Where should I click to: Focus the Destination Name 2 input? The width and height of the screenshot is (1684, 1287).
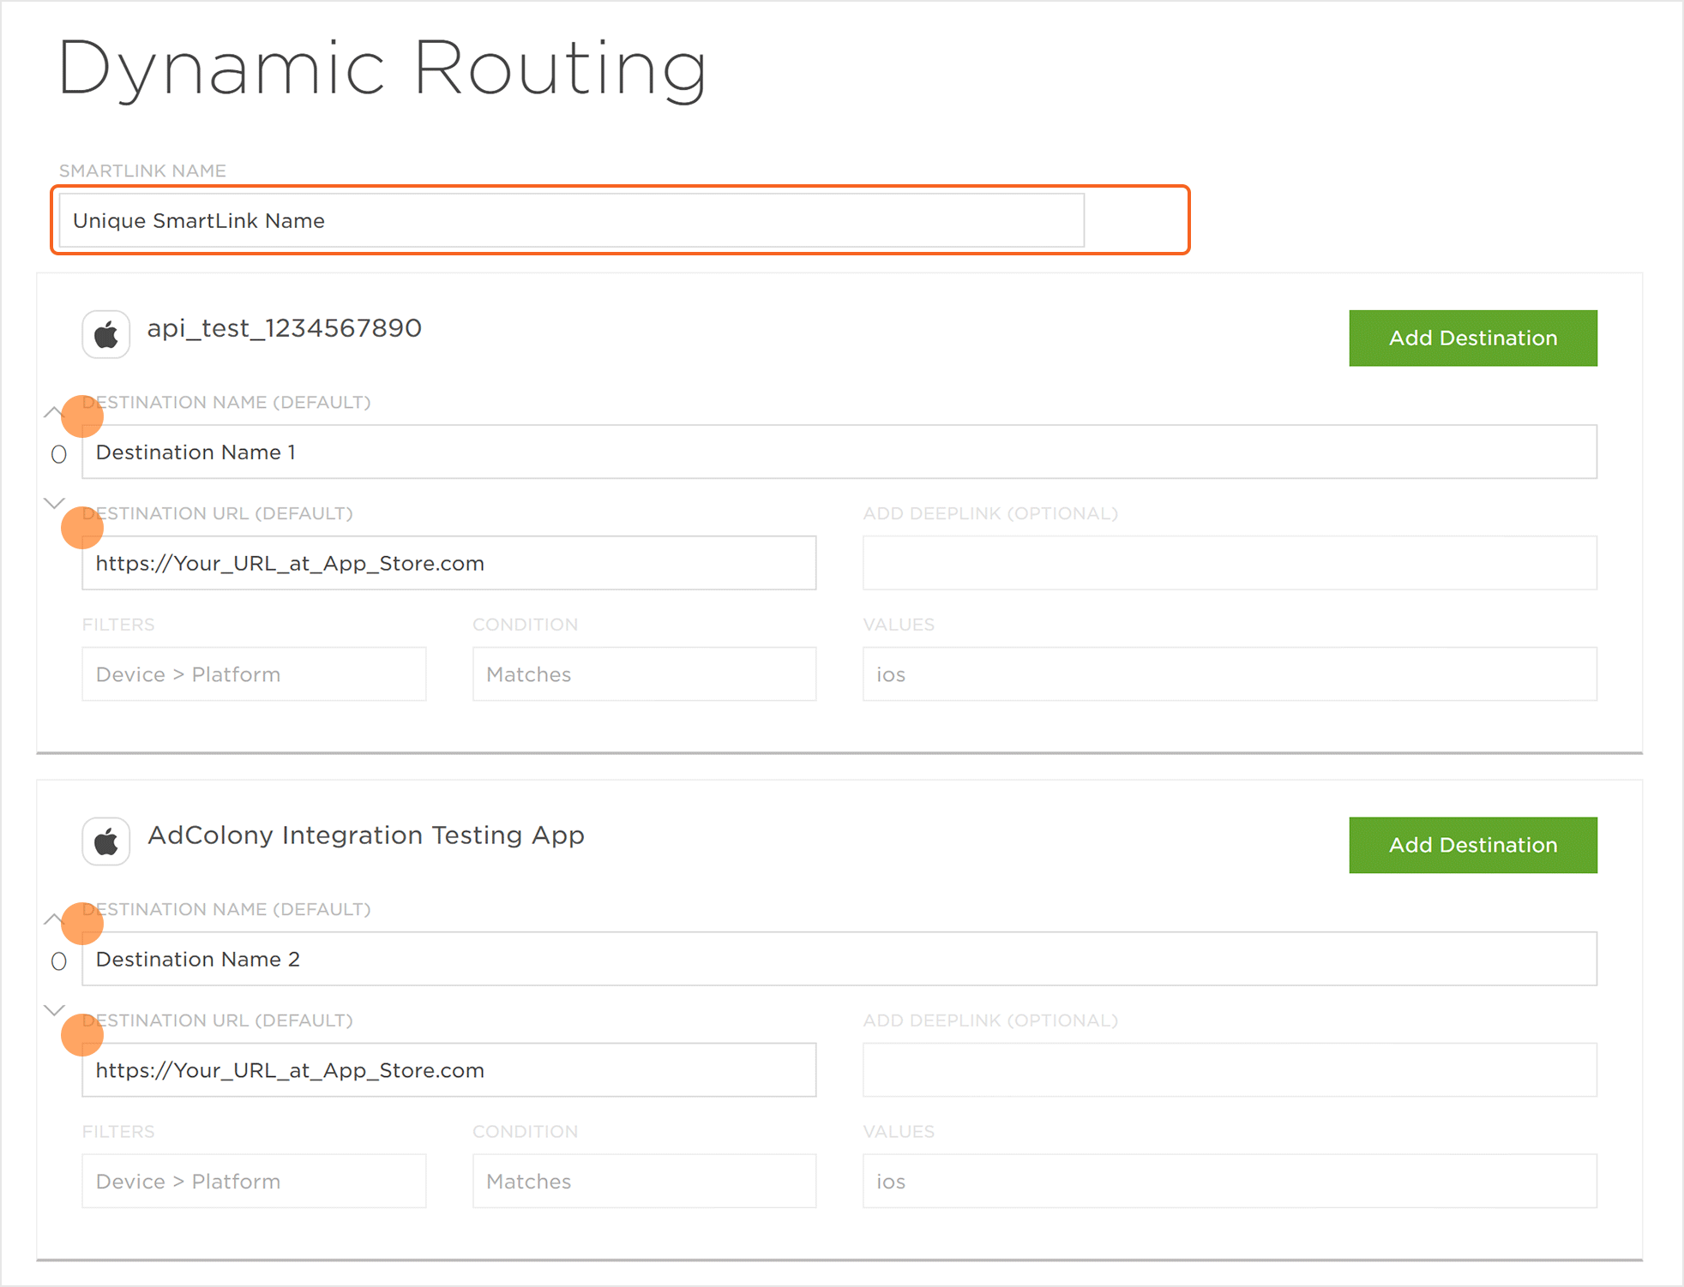coord(839,960)
